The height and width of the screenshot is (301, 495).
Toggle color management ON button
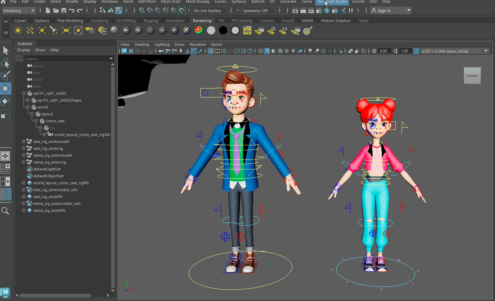(416, 51)
